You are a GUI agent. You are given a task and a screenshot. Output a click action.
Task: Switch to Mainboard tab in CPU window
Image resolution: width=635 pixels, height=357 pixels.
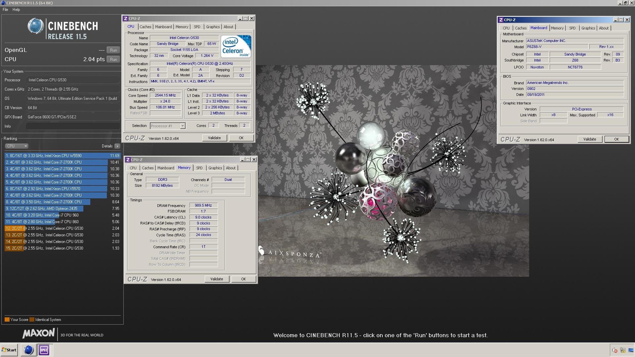coord(163,27)
